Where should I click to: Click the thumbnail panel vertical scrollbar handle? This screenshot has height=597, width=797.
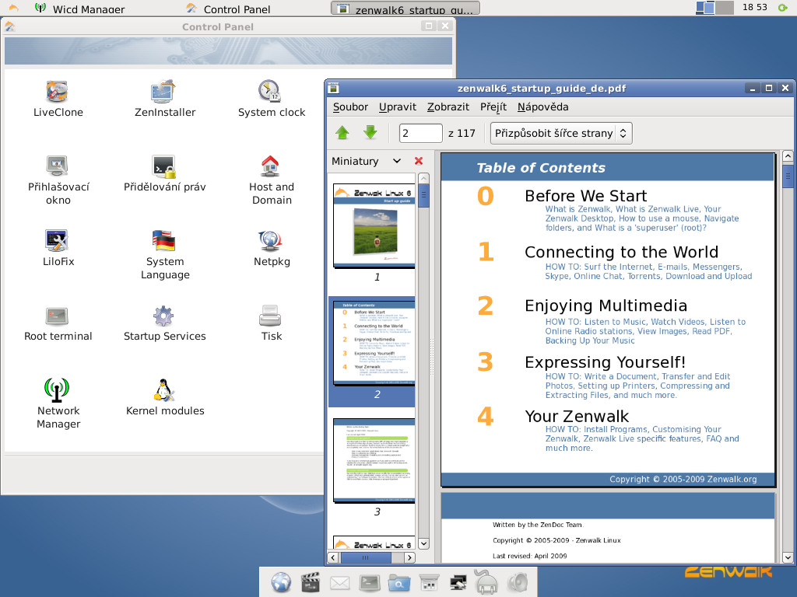click(423, 195)
